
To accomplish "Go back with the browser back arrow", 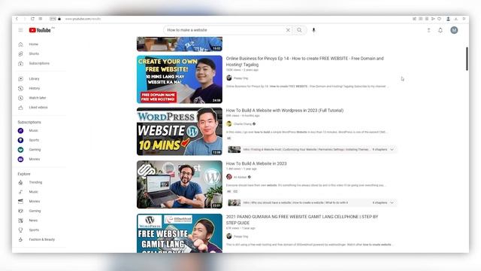I will [17, 19].
